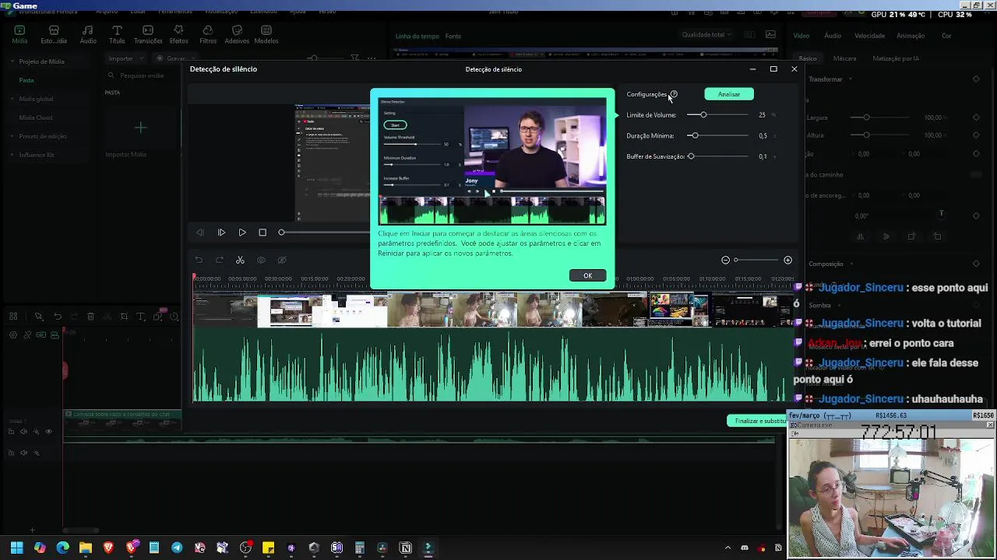Open the Filtros tab in Filmora
The width and height of the screenshot is (997, 560).
(208, 34)
